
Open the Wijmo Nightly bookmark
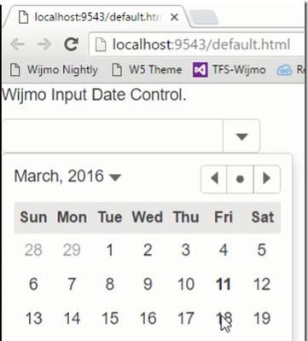pyautogui.click(x=54, y=70)
